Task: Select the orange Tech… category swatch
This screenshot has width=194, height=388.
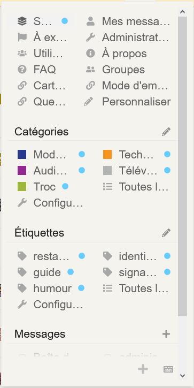Action: [107, 155]
